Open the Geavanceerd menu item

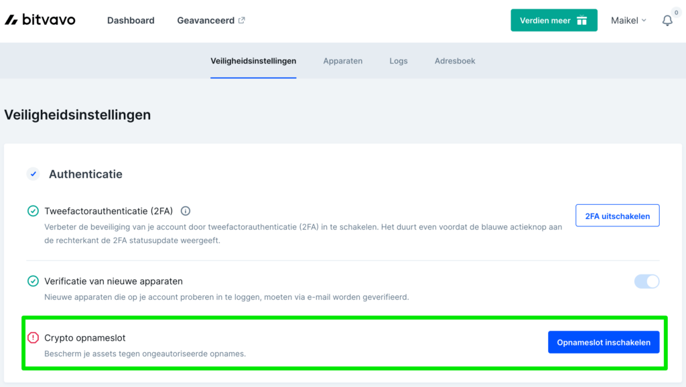(206, 20)
